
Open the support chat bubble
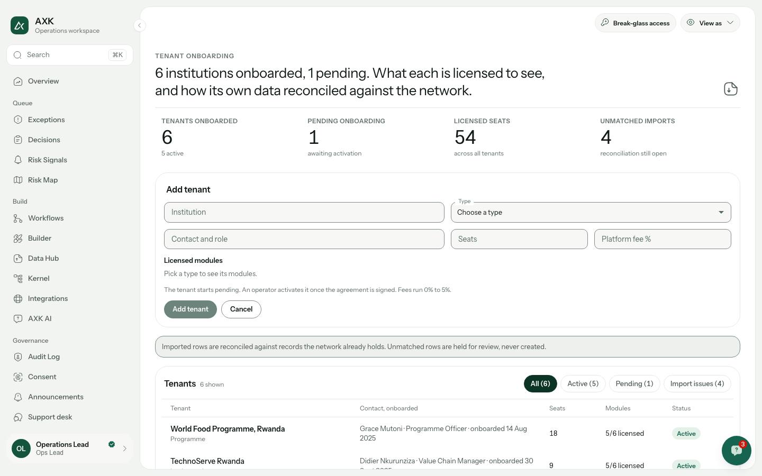pos(737,451)
